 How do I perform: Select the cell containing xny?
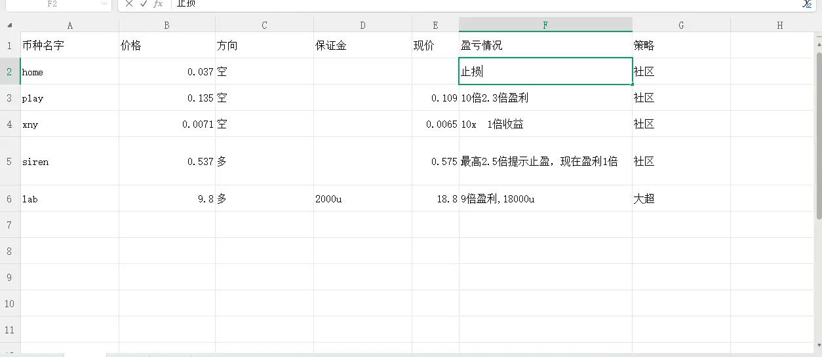tap(69, 124)
